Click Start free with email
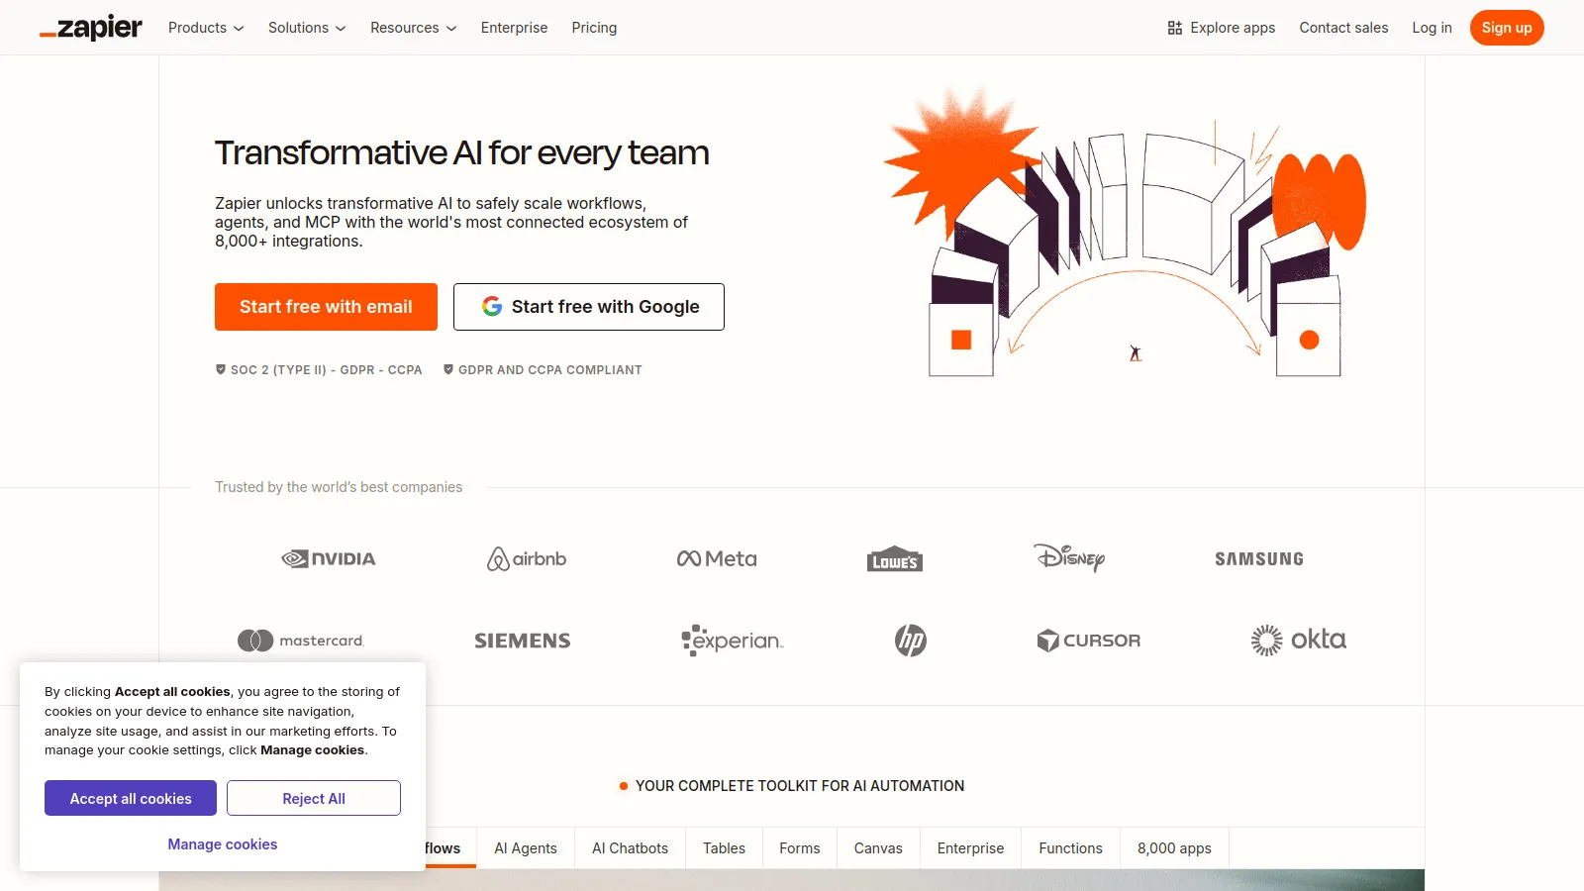 pos(326,307)
